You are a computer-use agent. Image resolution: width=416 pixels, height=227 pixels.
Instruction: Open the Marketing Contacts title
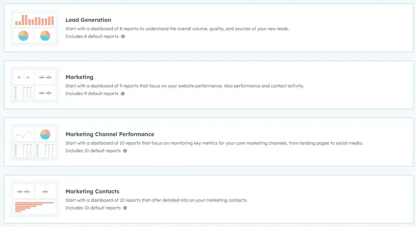[x=92, y=191]
